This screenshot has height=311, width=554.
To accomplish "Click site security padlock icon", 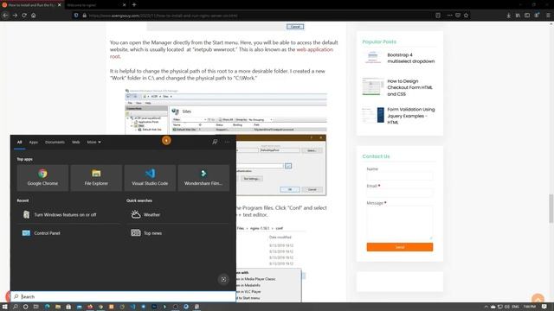I will pyautogui.click(x=84, y=16).
